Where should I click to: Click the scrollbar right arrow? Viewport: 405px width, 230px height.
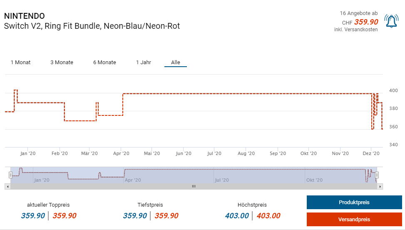380,186
